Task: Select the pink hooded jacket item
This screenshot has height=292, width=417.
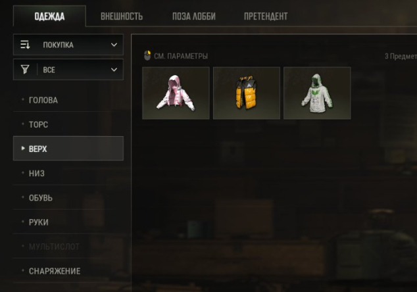Action: [x=176, y=93]
